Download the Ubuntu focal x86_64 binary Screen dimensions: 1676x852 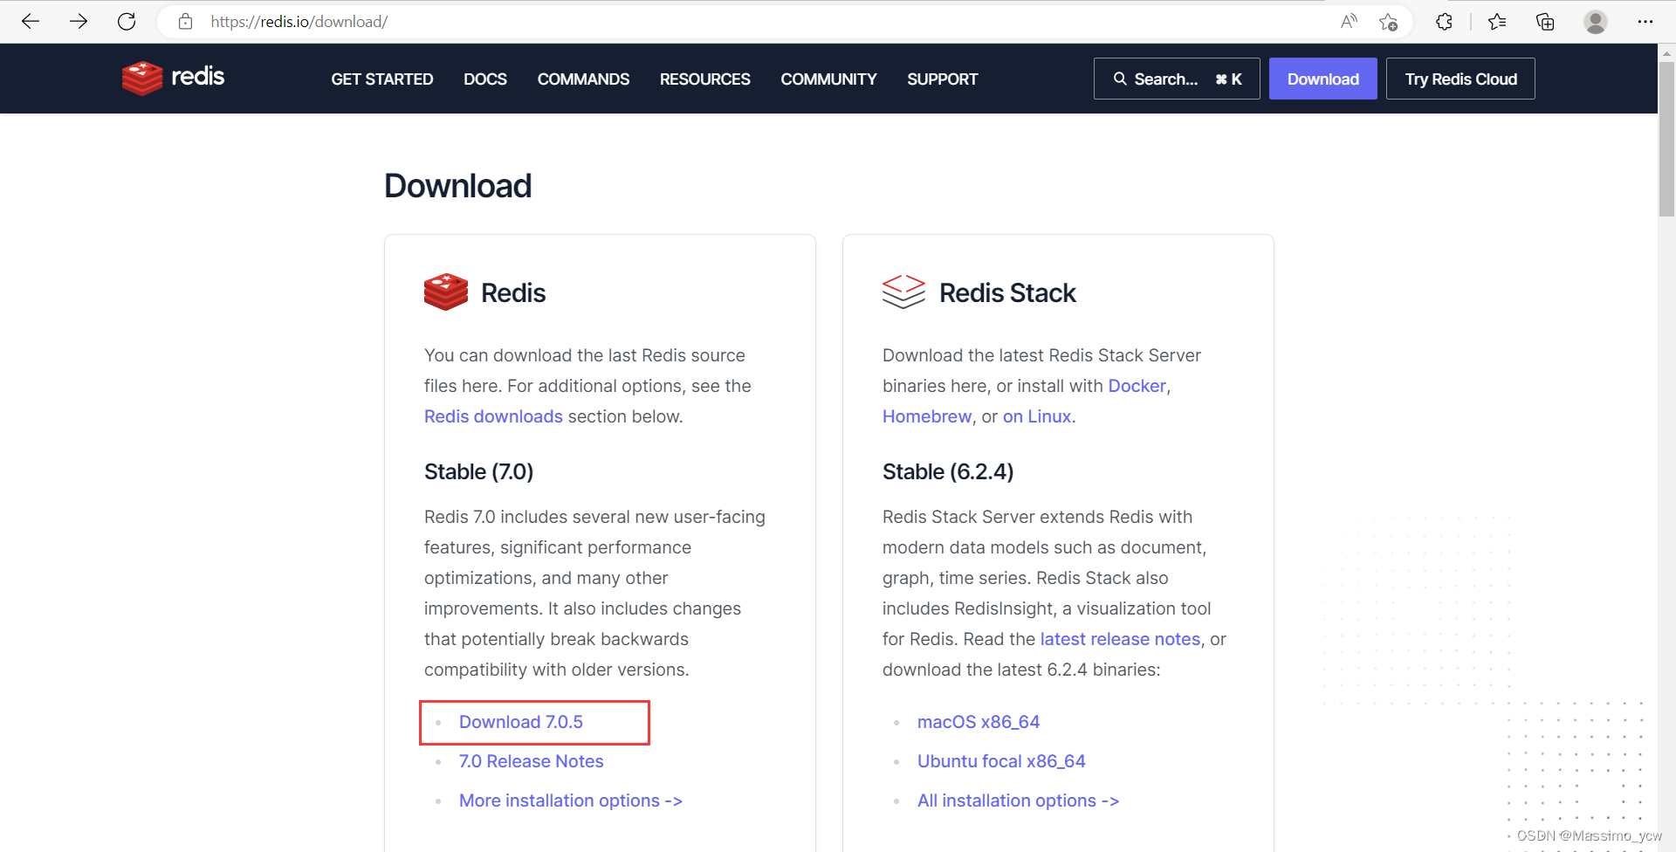[x=1000, y=761]
